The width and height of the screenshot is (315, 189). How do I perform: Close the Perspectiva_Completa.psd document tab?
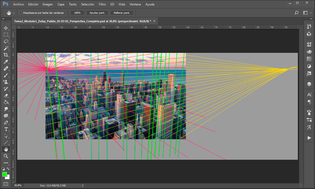pos(154,21)
